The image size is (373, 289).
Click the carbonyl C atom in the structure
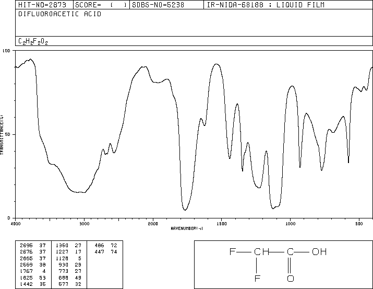coord(290,251)
